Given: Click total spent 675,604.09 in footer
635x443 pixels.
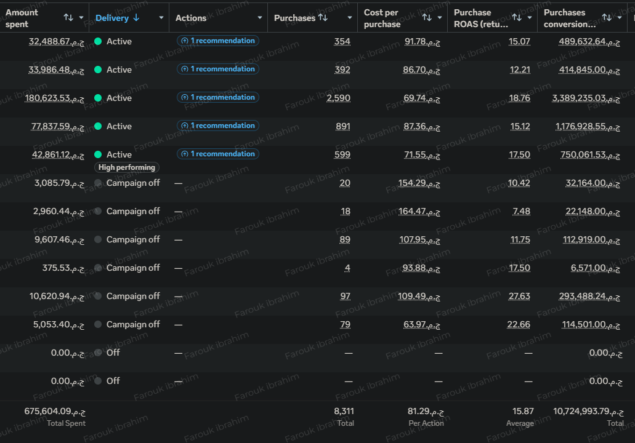Looking at the screenshot, I should [x=55, y=412].
